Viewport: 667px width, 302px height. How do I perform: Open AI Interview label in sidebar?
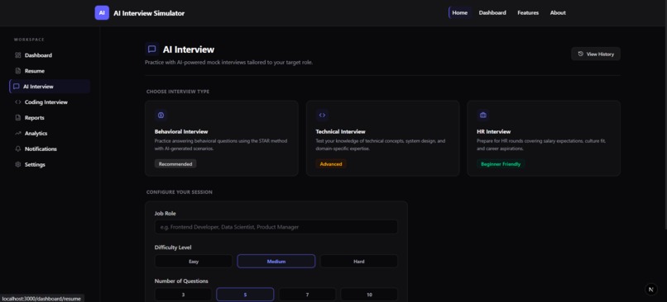[x=38, y=87]
